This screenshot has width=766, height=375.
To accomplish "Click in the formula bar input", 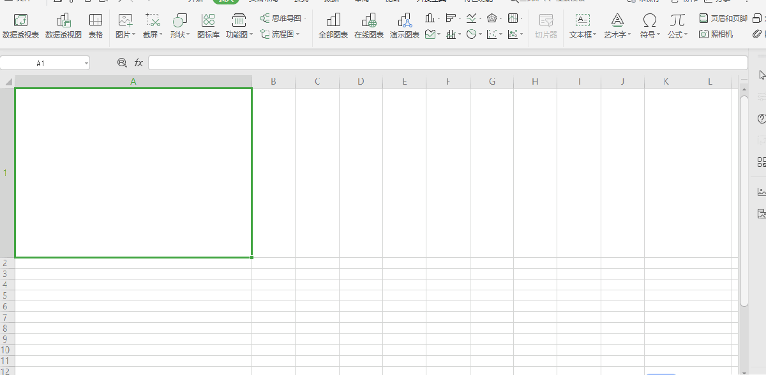I will 447,63.
